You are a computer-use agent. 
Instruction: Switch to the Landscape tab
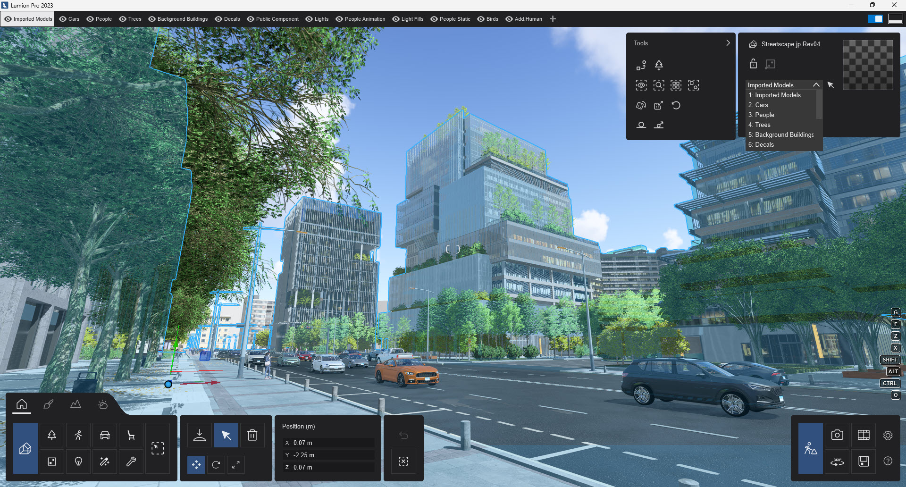pyautogui.click(x=75, y=404)
